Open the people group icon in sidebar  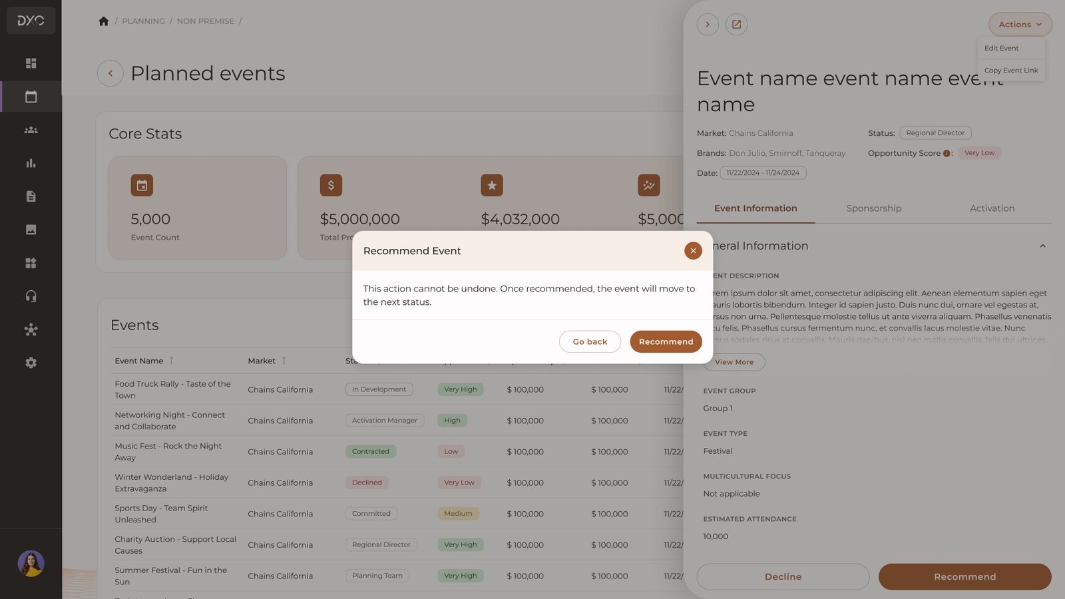[31, 130]
